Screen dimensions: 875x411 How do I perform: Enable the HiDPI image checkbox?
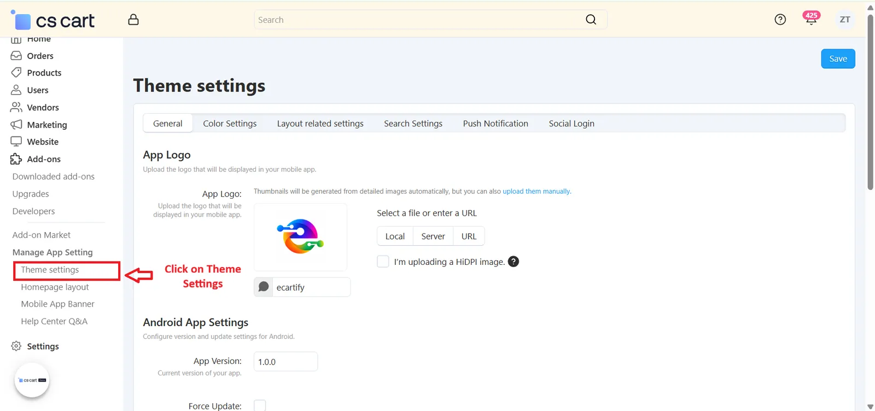pos(383,262)
